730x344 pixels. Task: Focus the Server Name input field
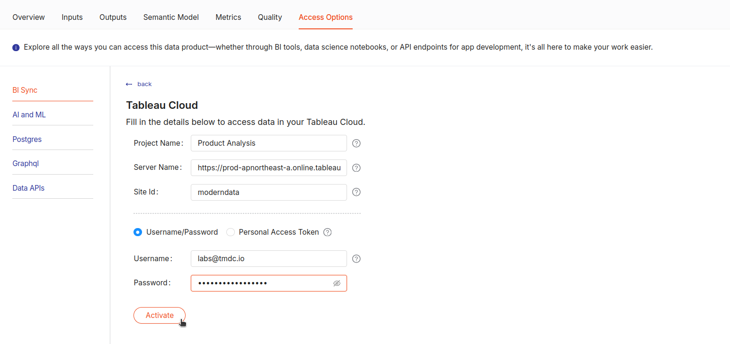[269, 168]
